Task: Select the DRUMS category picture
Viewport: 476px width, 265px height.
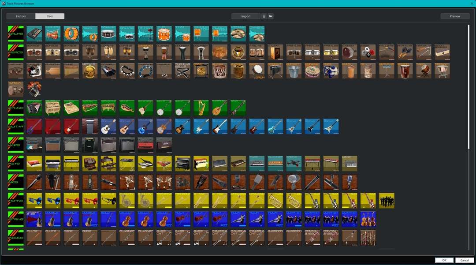Action: [x=16, y=34]
